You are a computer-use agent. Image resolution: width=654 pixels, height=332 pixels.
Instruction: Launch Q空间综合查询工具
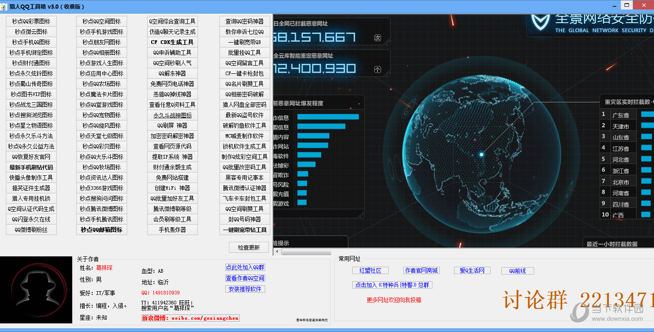[x=173, y=21]
